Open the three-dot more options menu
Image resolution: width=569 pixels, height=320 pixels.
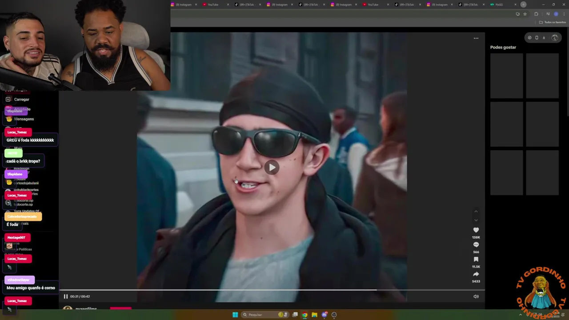[x=476, y=38]
